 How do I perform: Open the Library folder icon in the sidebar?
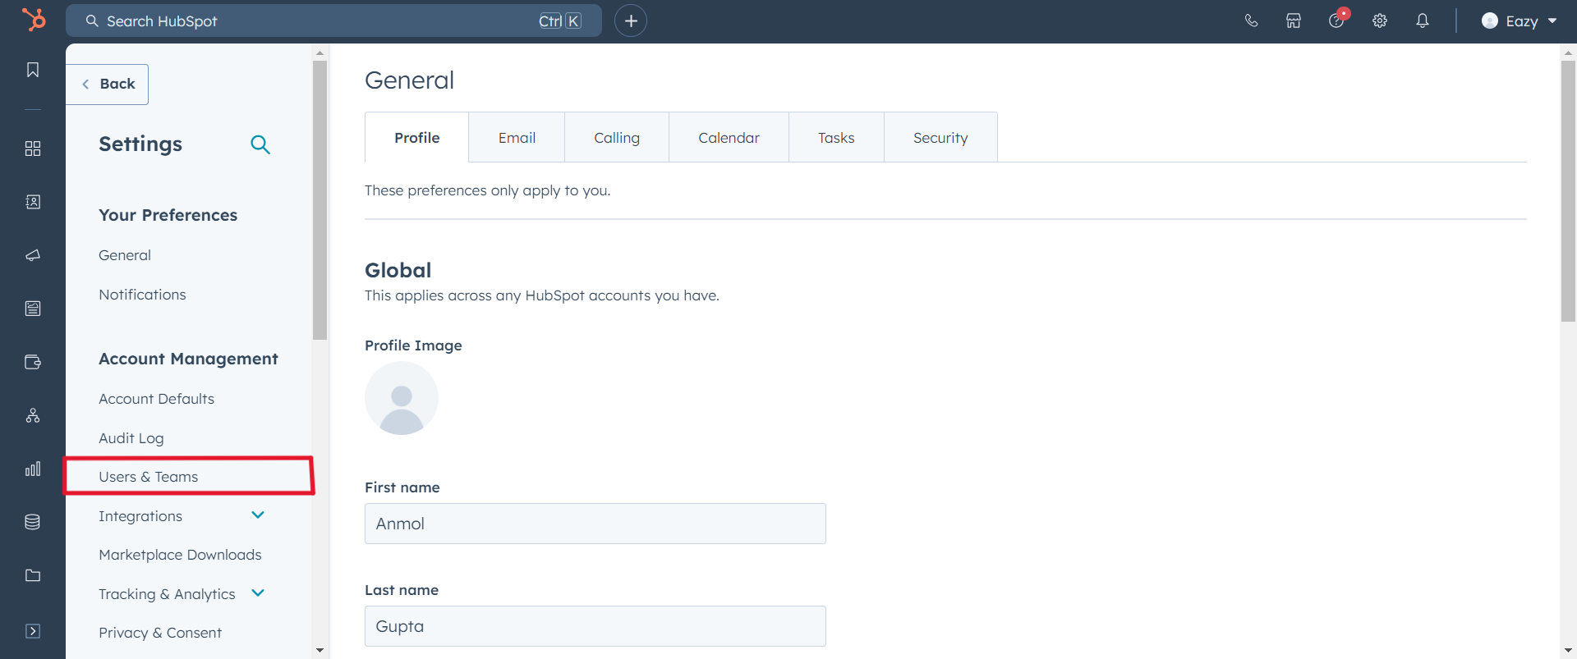33,575
